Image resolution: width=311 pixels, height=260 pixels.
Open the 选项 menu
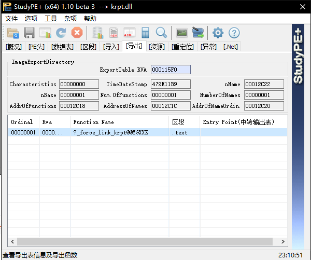coord(31,19)
